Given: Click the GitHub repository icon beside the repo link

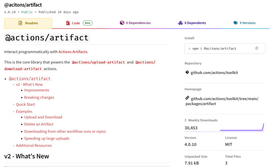Looking at the screenshot, I should [x=187, y=72].
